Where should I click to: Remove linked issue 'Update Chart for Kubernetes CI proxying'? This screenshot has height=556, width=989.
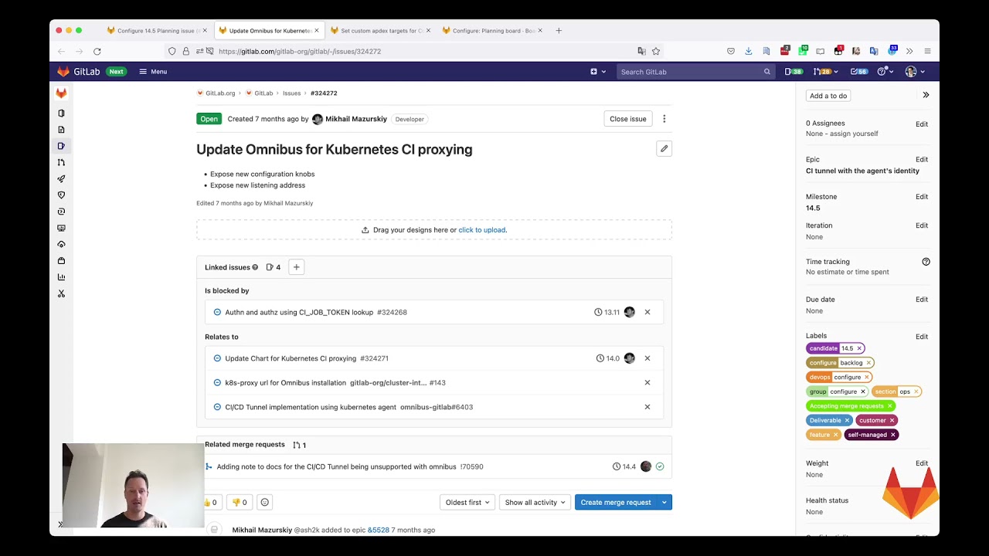coord(647,358)
